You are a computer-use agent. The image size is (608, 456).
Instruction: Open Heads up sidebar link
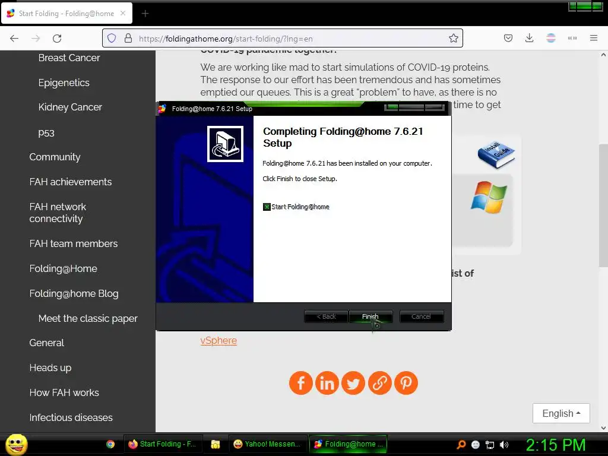[50, 368]
